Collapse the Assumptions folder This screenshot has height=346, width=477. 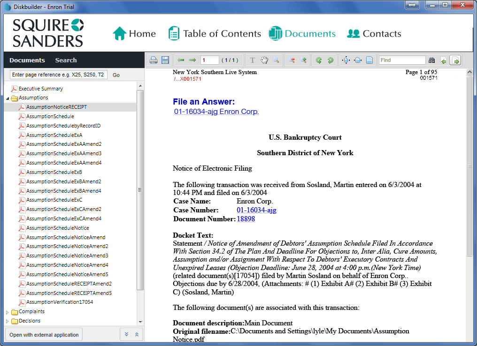[8, 98]
